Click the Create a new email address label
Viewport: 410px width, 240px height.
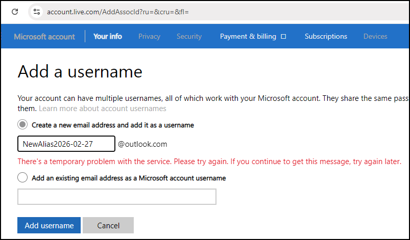point(113,125)
